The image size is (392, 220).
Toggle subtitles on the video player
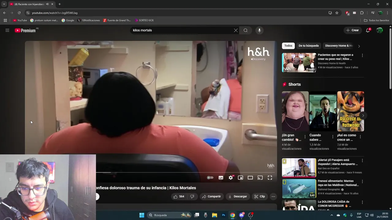[x=221, y=178]
